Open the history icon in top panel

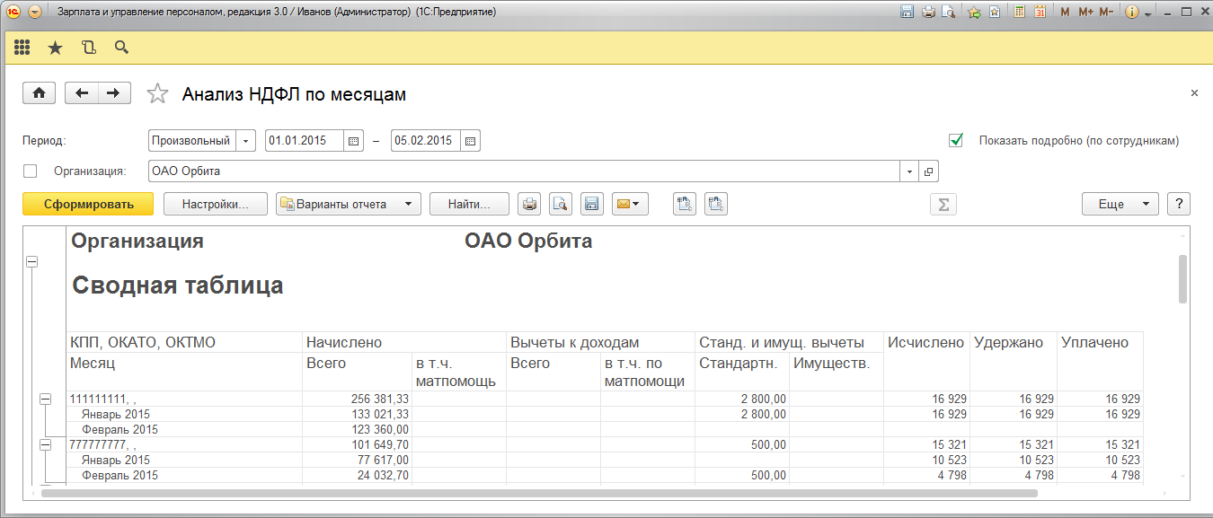tap(88, 48)
